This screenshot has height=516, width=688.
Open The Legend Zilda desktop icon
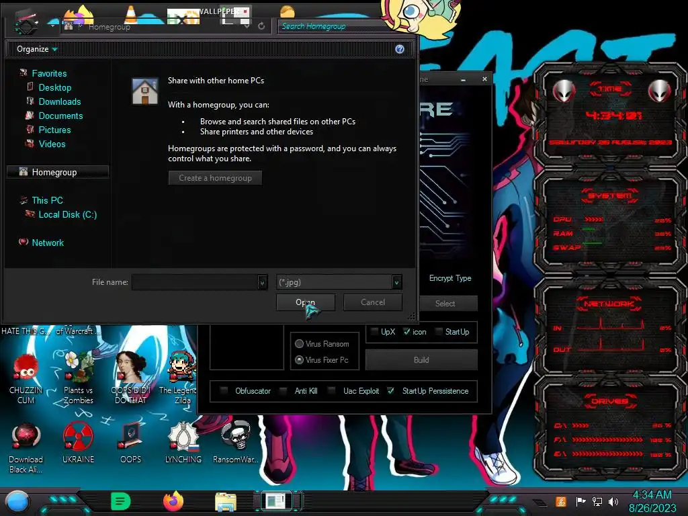click(x=182, y=378)
